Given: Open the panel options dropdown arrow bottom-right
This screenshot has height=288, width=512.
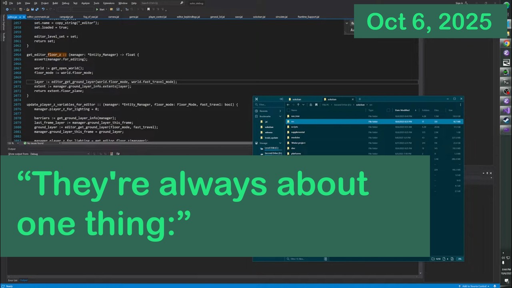Looking at the screenshot, I should tap(483, 173).
